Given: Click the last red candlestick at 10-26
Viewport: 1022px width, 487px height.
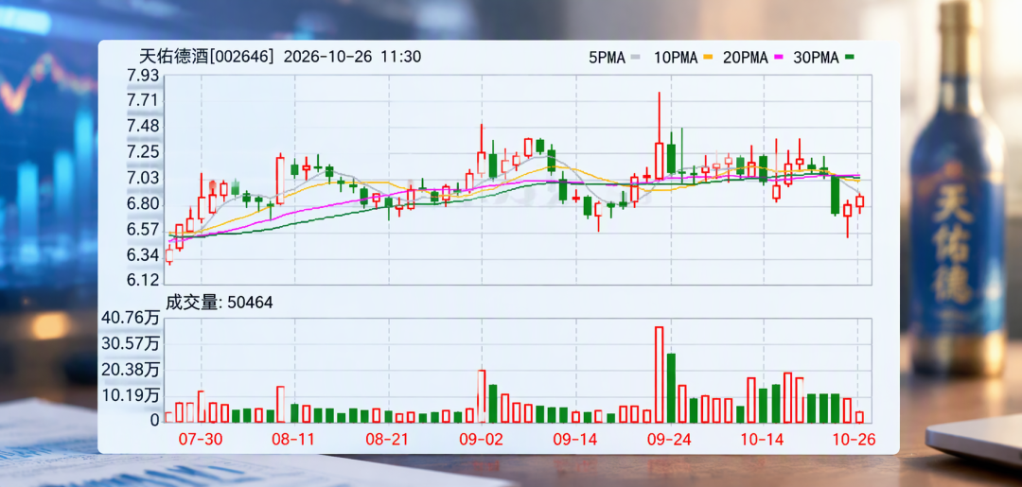Looking at the screenshot, I should tap(859, 201).
